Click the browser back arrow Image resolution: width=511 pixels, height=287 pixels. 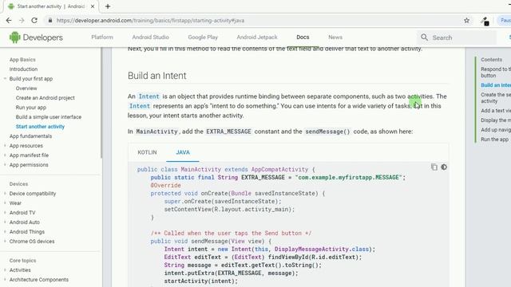click(9, 21)
